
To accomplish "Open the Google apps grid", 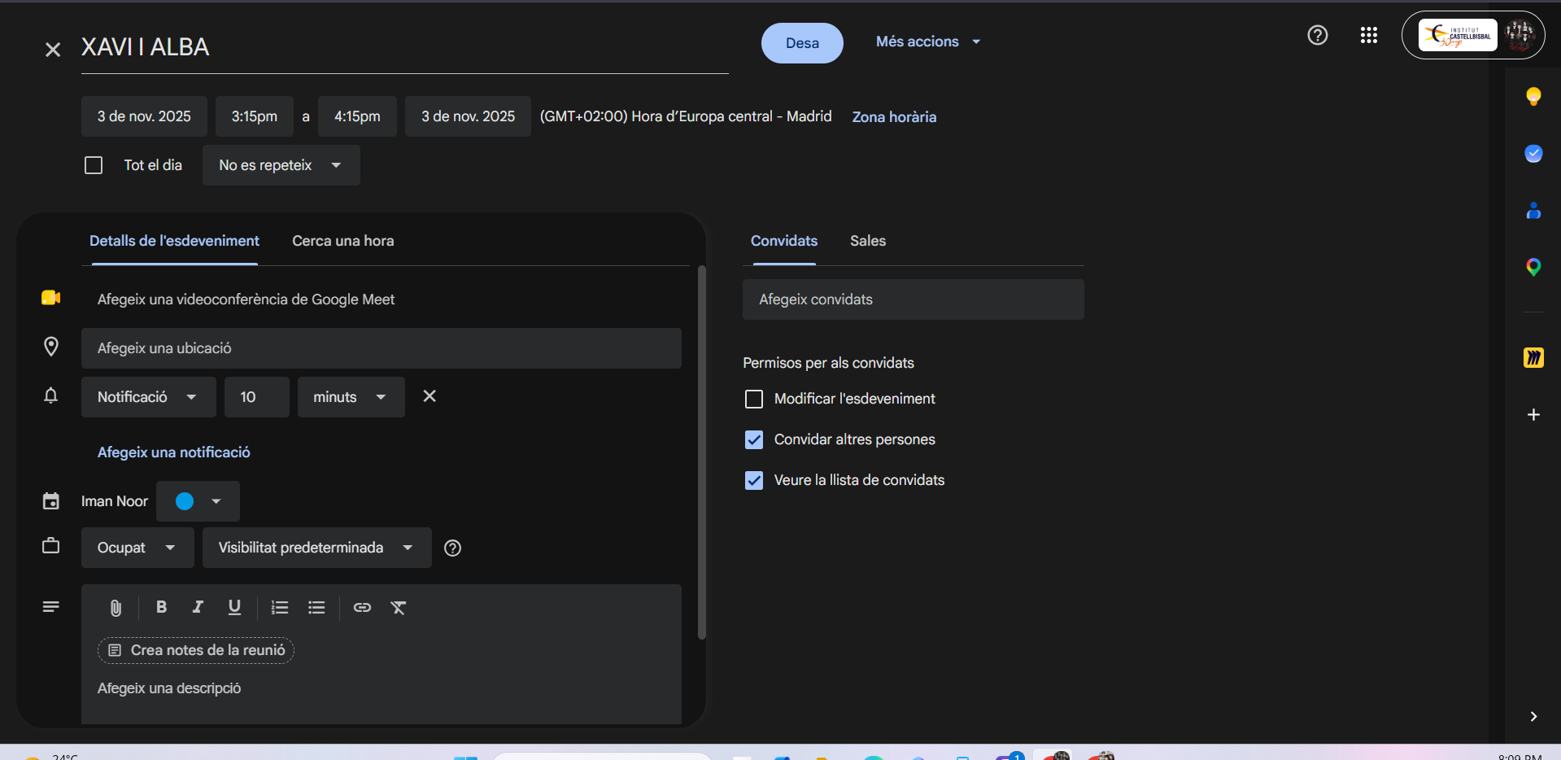I will point(1369,35).
